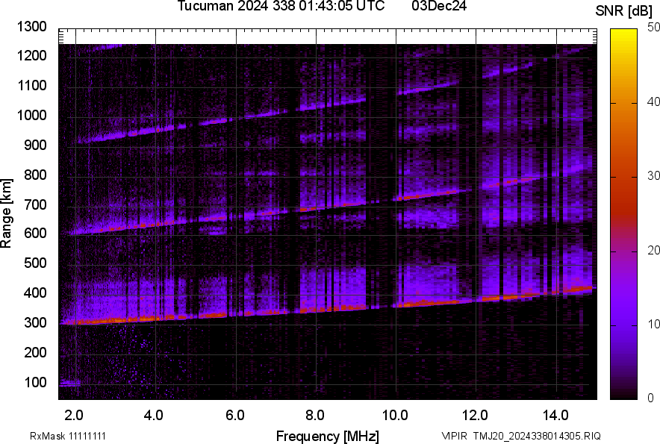
Task: Click the x-axis tick label "2.0"
Action: tap(74, 414)
